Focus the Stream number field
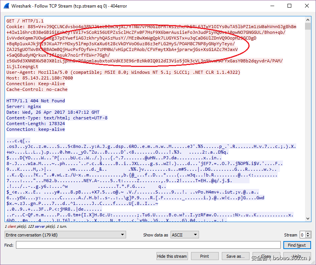The image size is (316, 265). pos(303,235)
